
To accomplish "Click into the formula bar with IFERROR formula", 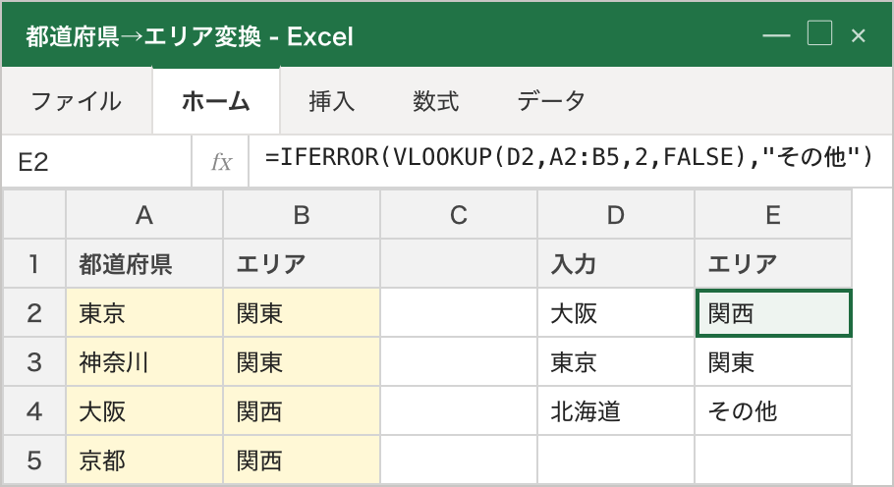I will point(570,162).
